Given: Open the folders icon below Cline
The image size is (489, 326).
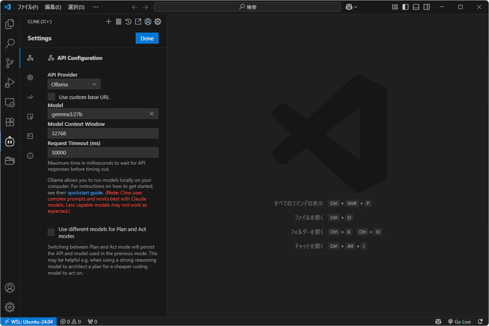Looking at the screenshot, I should [x=10, y=161].
